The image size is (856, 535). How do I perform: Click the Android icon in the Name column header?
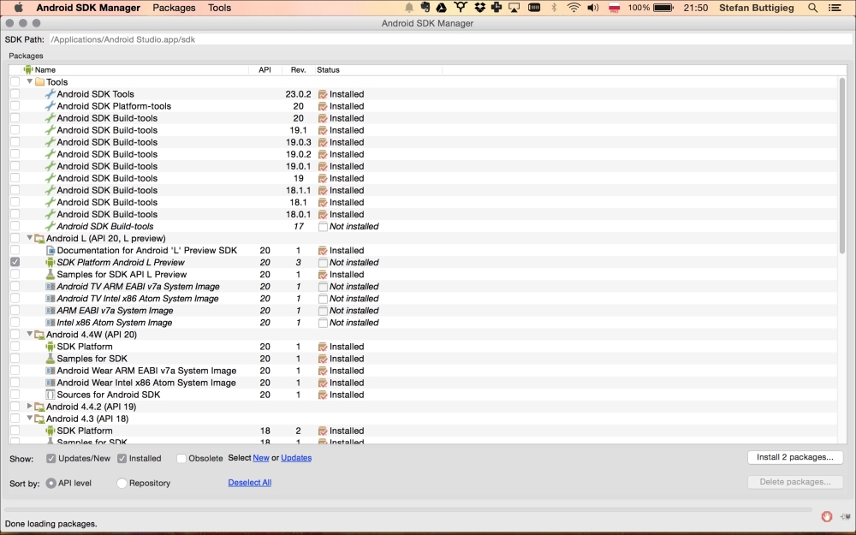tap(28, 70)
